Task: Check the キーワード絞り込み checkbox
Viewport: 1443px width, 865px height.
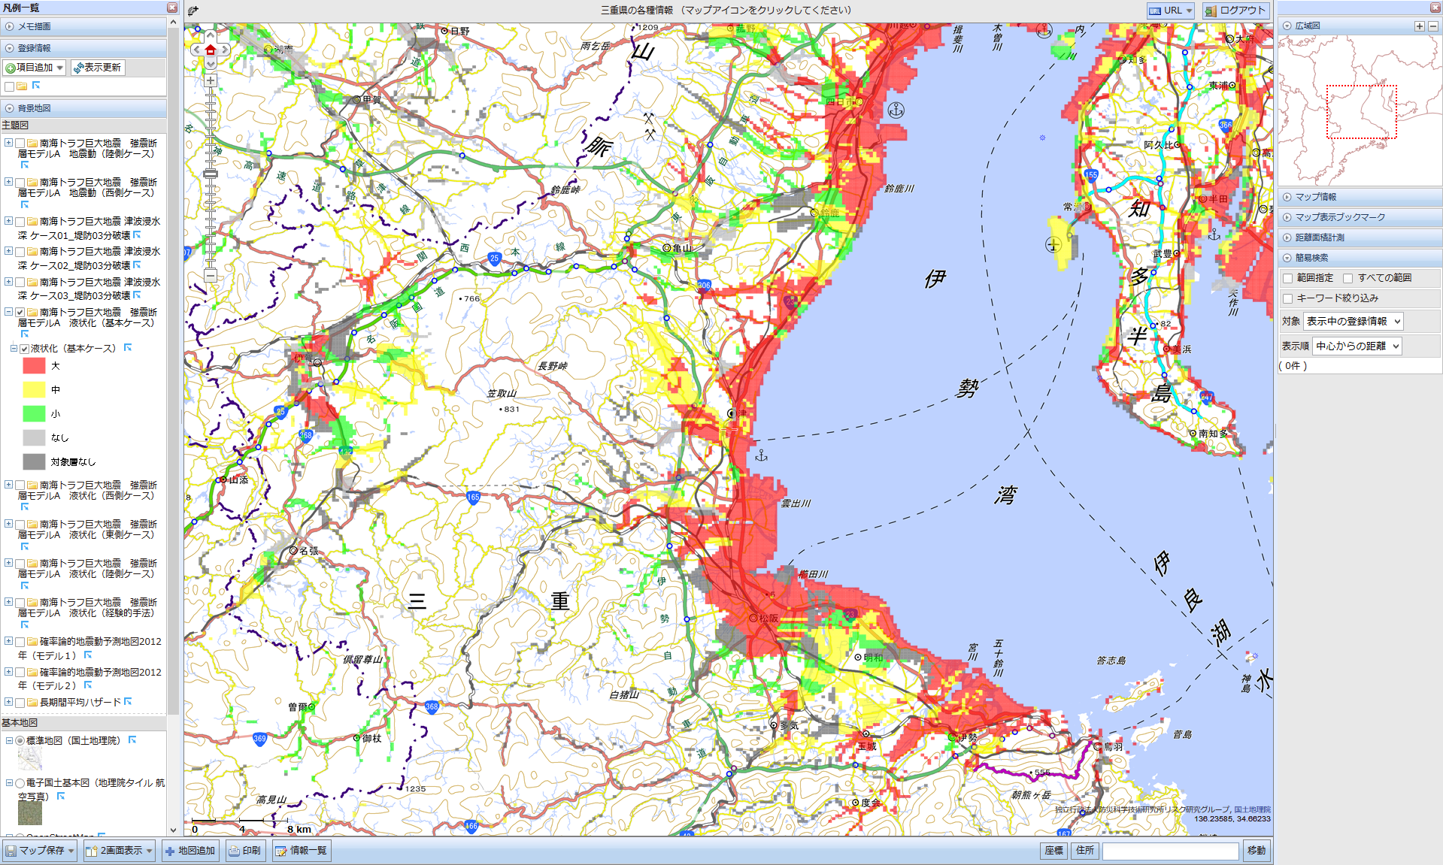Action: pos(1287,299)
